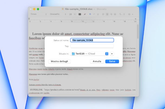Screen dimensions: 165x109
Task: Click the Lorem ipsum heading text
Action: tap(78, 34)
